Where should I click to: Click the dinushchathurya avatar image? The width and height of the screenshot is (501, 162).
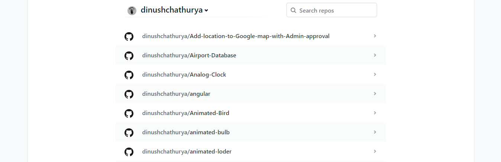(132, 11)
